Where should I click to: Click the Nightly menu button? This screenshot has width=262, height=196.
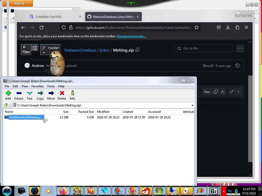pos(21,3)
